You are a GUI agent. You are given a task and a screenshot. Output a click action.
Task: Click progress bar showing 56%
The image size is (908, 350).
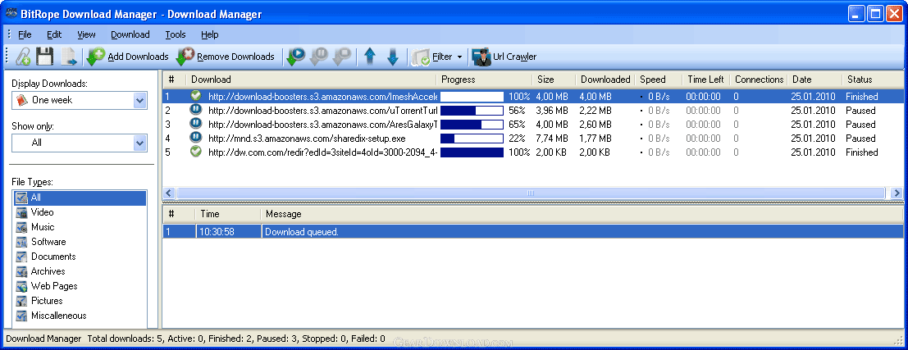tap(472, 111)
